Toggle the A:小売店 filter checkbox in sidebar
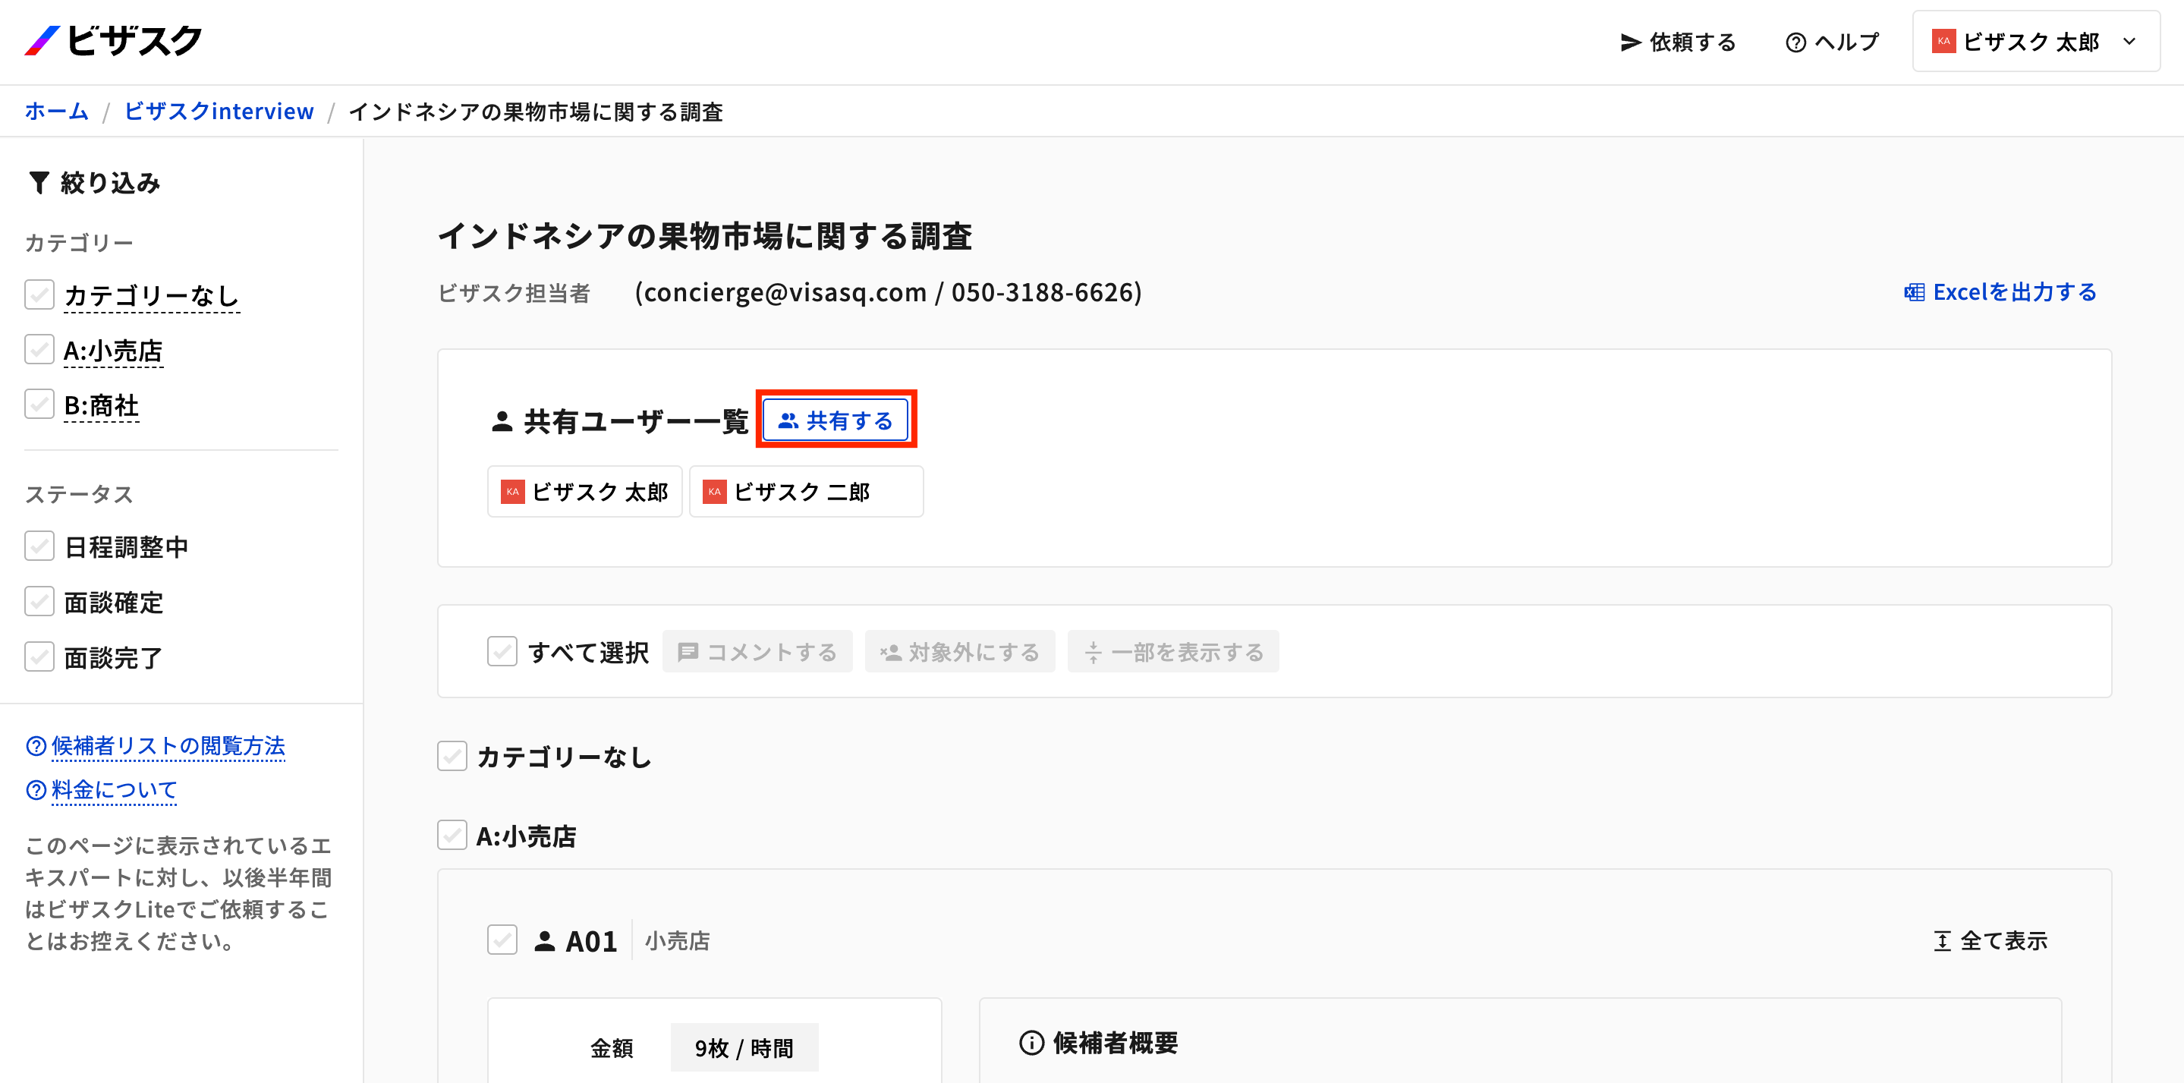Image resolution: width=2184 pixels, height=1083 pixels. (39, 349)
